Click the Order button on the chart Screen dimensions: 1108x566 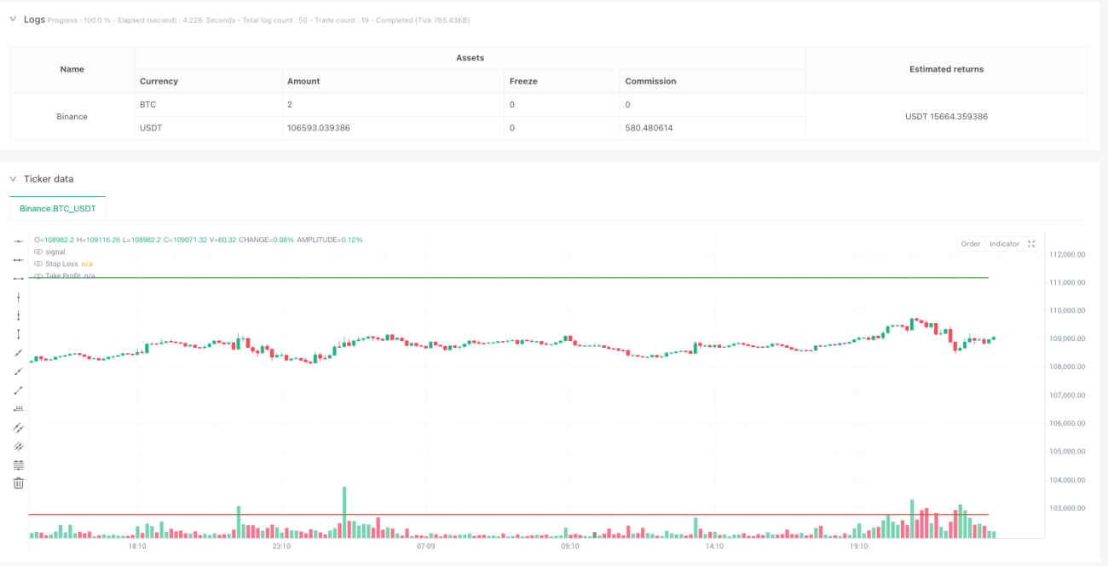pyautogui.click(x=971, y=244)
